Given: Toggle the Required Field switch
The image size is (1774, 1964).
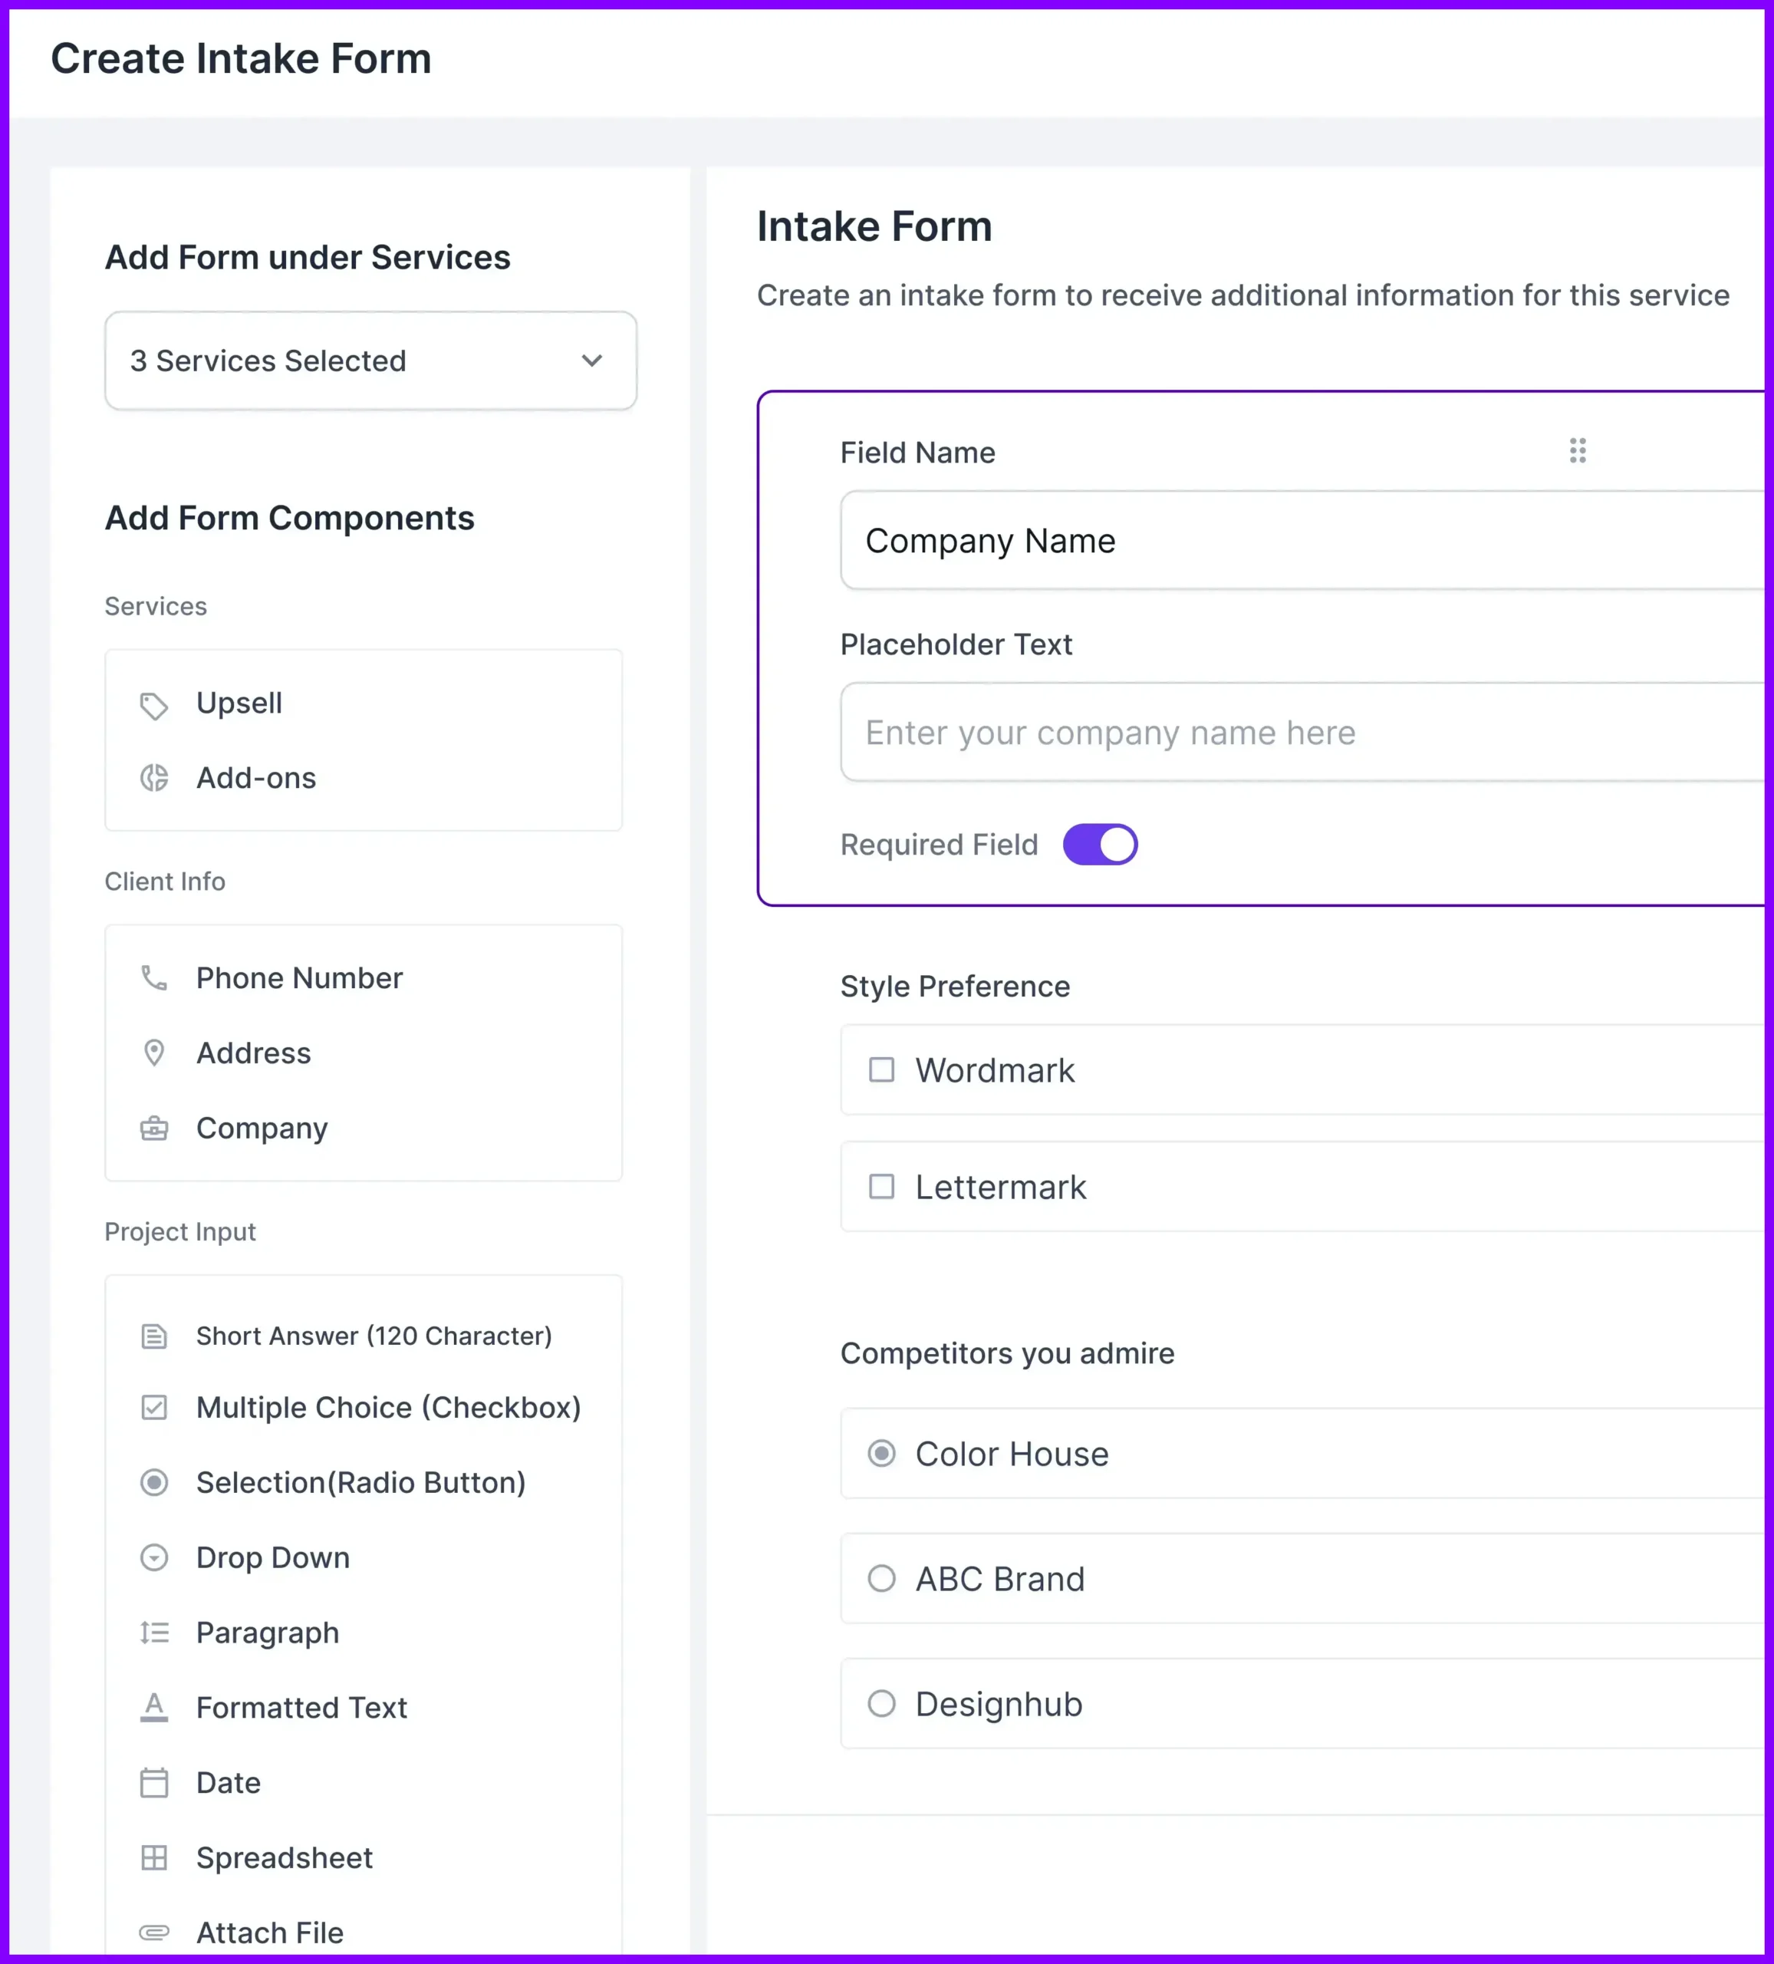Looking at the screenshot, I should (x=1100, y=845).
